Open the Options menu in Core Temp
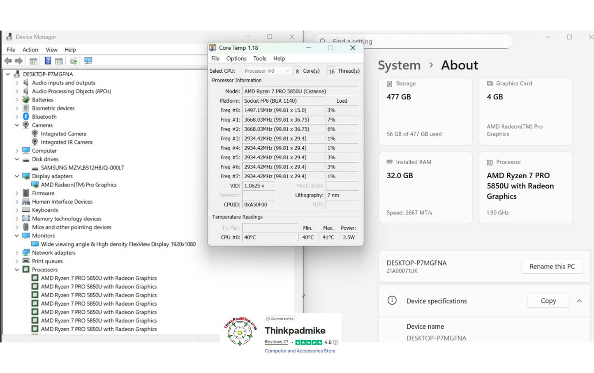 point(236,59)
